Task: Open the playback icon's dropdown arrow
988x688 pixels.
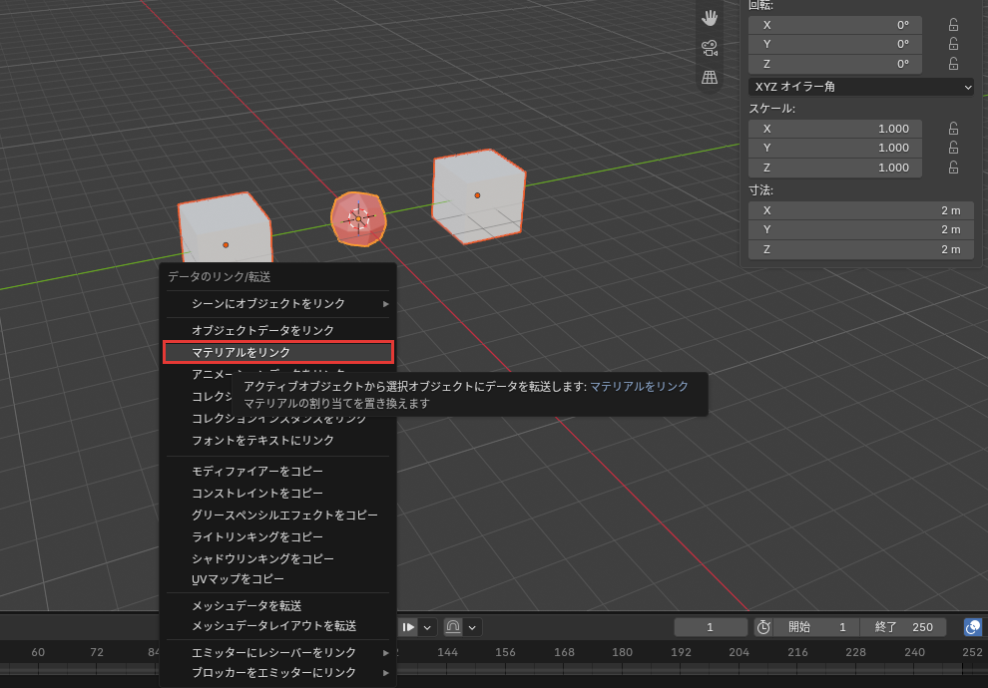Action: pyautogui.click(x=427, y=627)
